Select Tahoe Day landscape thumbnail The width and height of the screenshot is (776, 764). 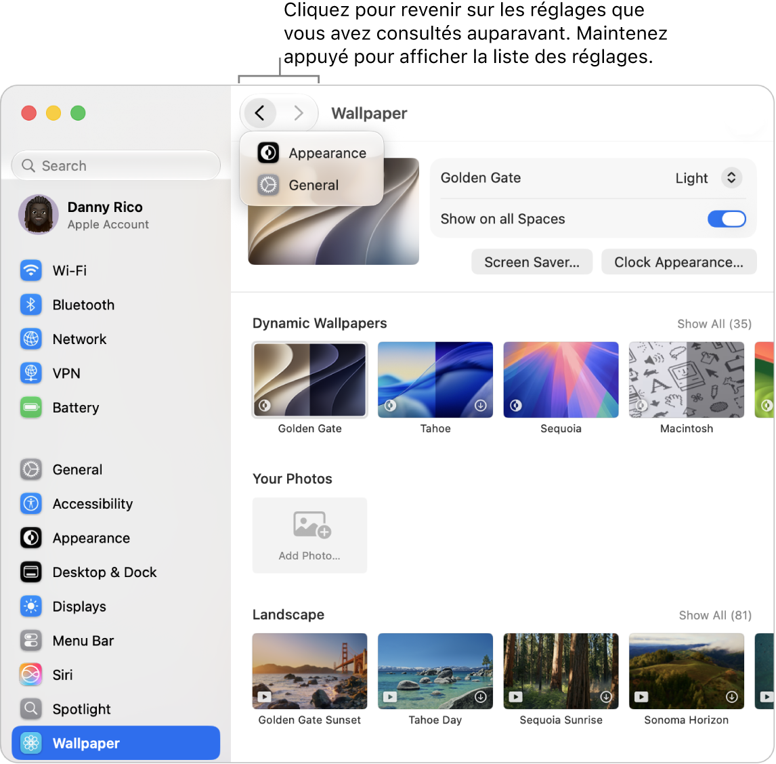click(x=435, y=671)
